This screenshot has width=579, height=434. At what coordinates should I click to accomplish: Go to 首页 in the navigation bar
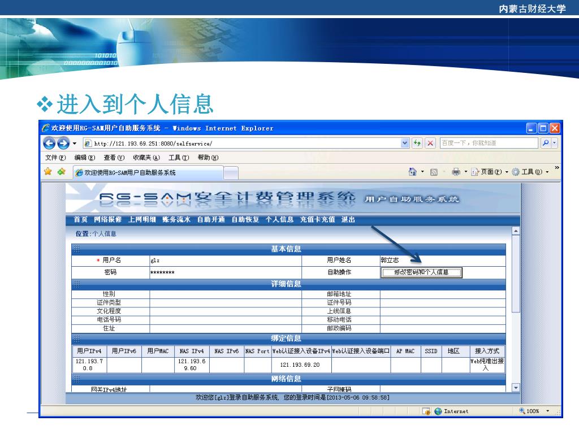point(80,220)
